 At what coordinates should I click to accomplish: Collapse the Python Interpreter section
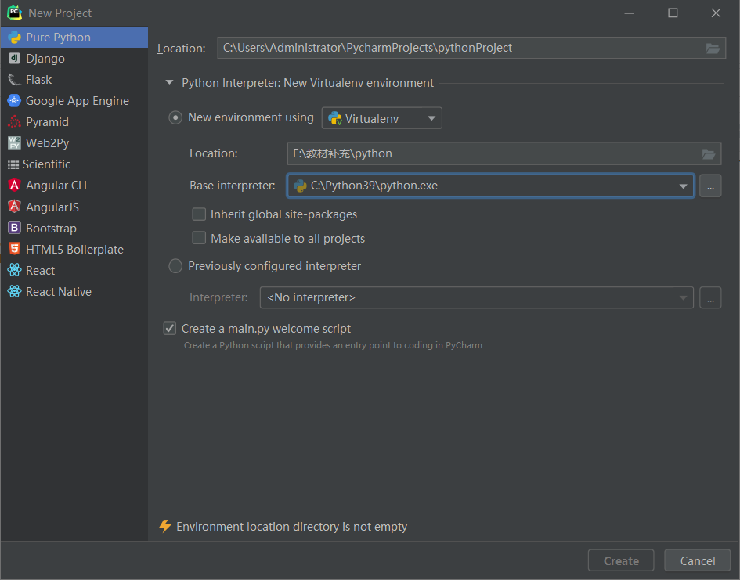[169, 82]
